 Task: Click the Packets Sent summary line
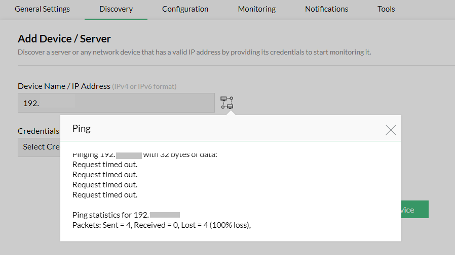click(x=162, y=225)
